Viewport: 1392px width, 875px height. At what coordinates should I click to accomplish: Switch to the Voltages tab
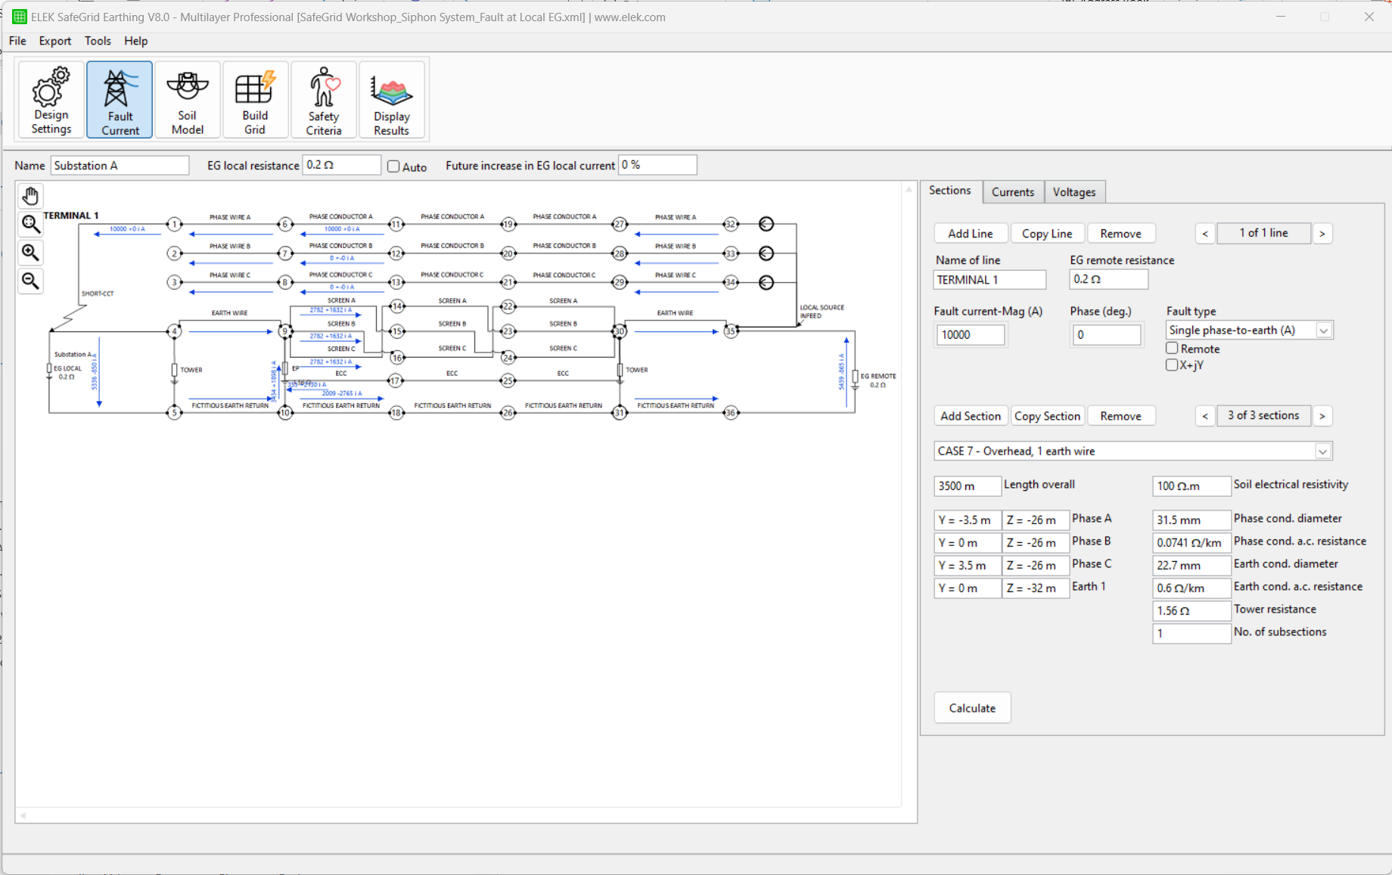coord(1074,192)
